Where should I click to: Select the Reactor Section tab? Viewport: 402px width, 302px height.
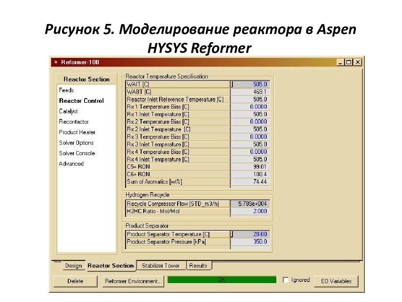[x=111, y=266]
